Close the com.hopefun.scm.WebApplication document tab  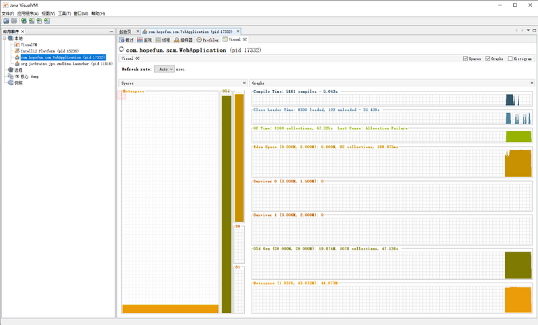(237, 32)
